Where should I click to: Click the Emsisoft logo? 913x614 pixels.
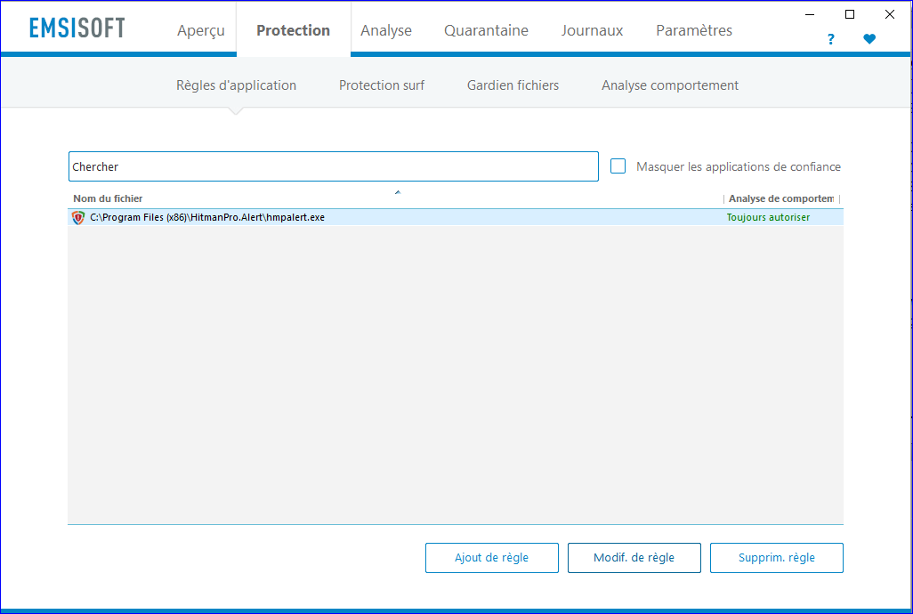[x=77, y=28]
